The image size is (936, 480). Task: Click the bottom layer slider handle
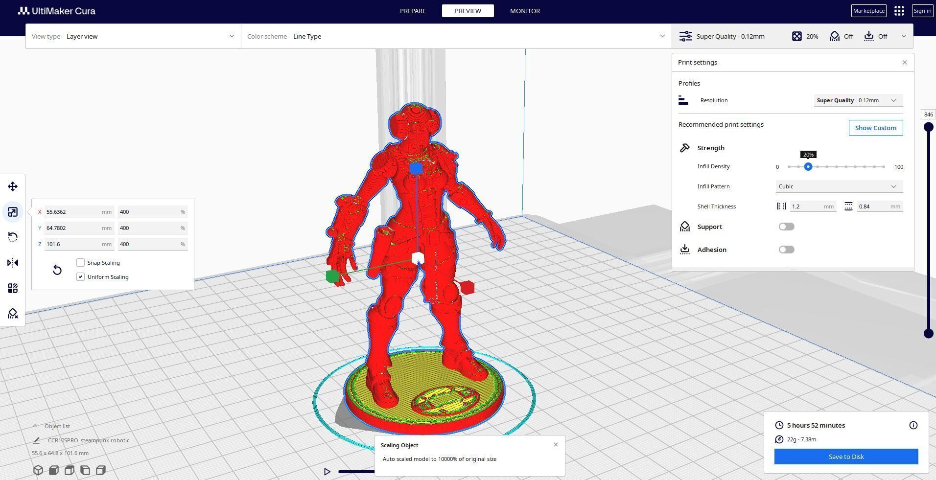[928, 334]
